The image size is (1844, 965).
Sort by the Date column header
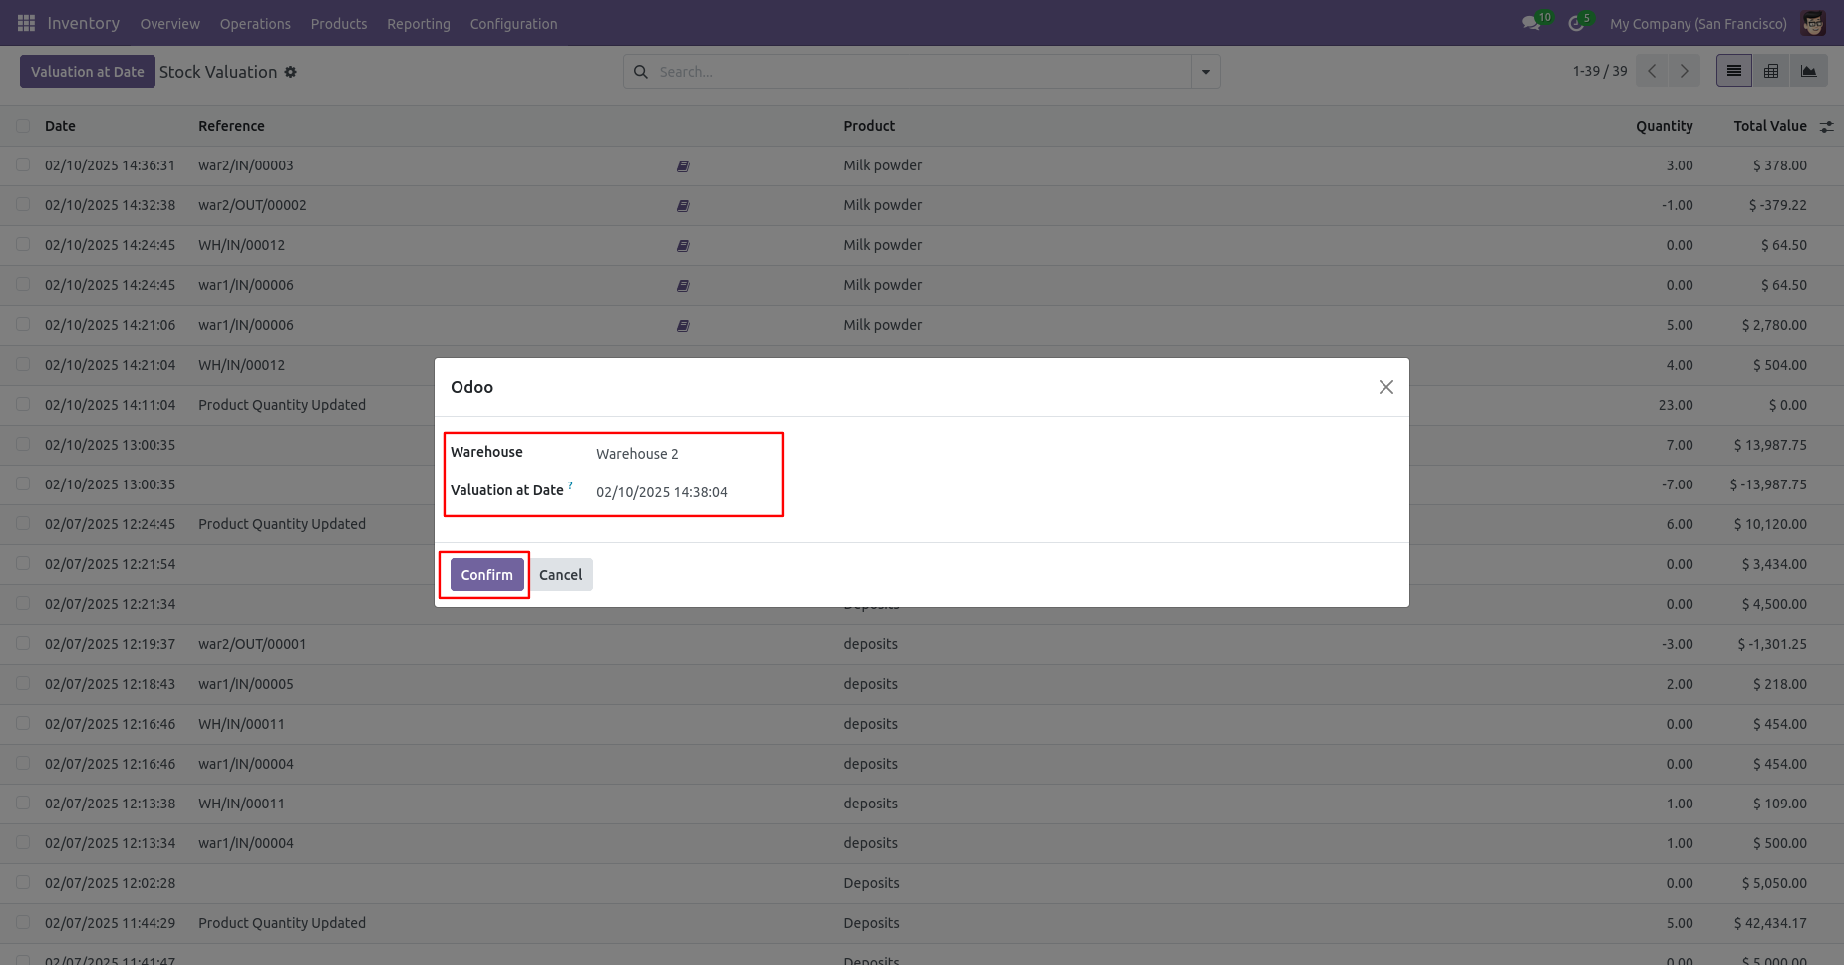coord(60,126)
